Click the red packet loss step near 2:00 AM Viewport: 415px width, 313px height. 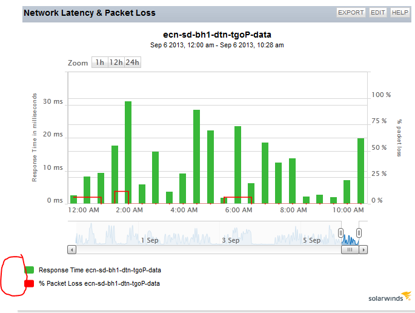click(122, 191)
